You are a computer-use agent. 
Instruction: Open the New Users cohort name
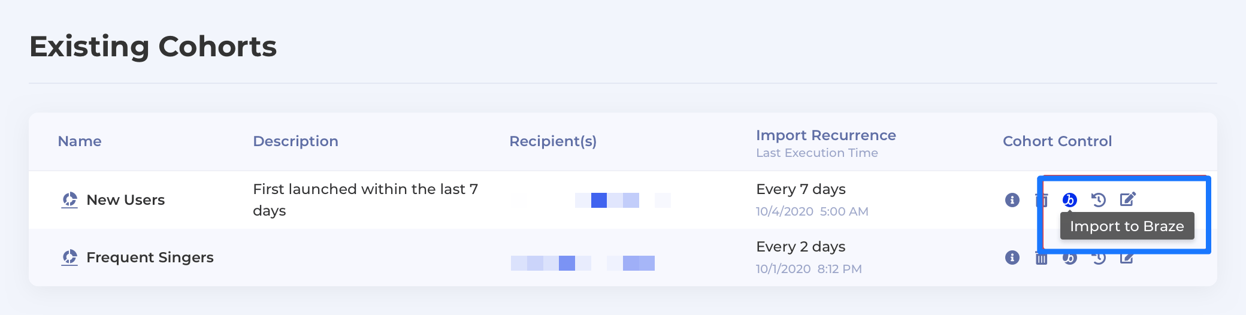click(x=126, y=200)
